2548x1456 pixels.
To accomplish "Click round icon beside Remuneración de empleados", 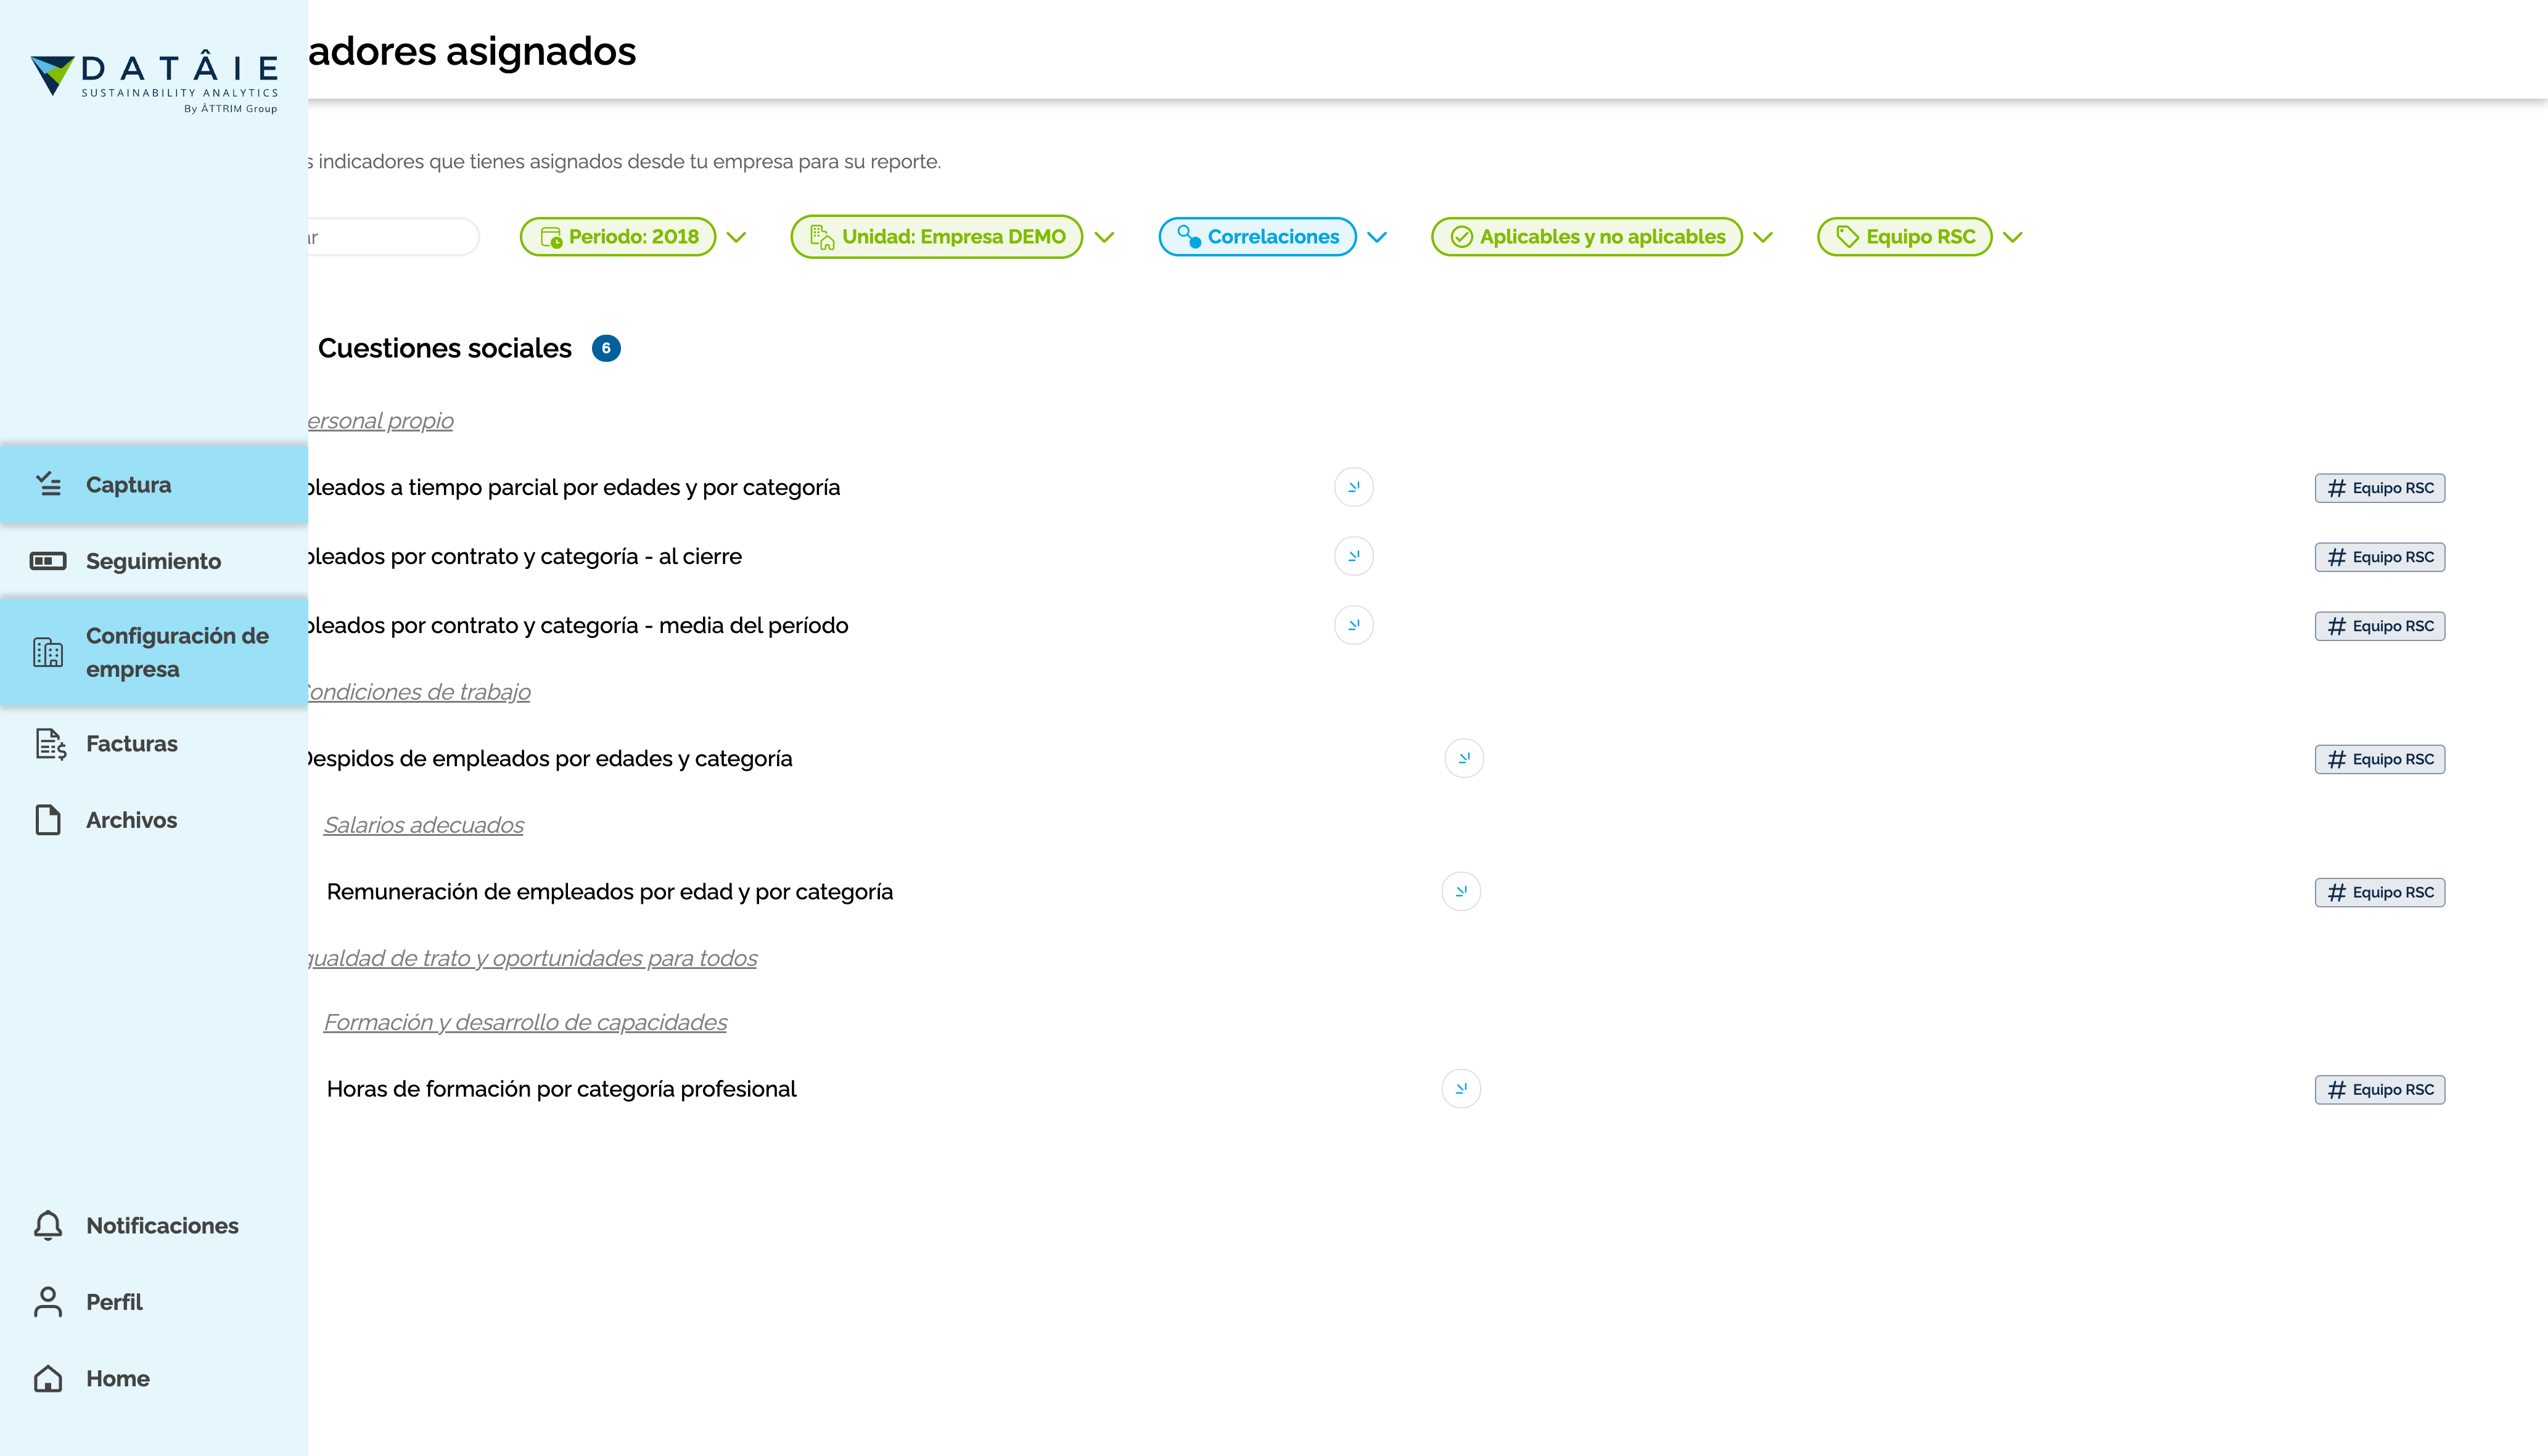I will [1461, 891].
